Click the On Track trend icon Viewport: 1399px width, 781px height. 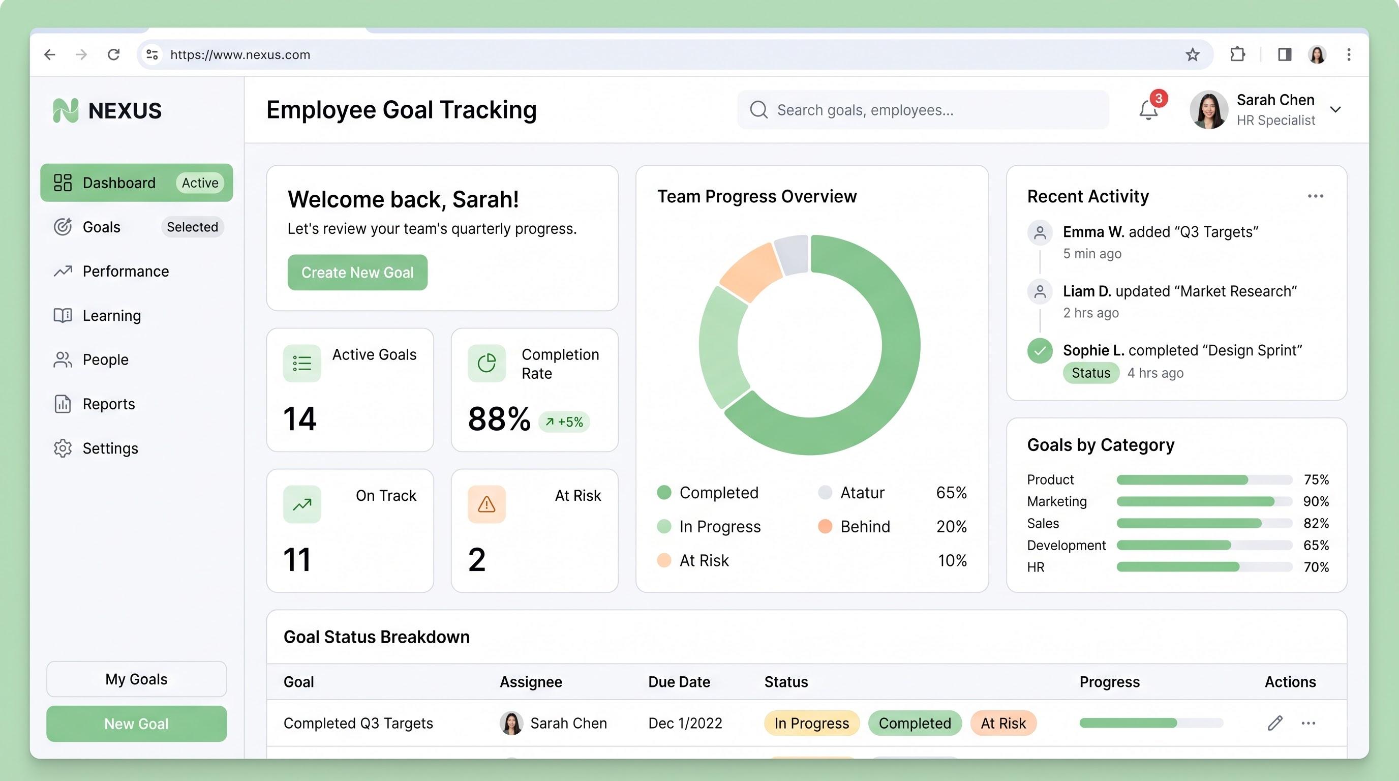[302, 504]
